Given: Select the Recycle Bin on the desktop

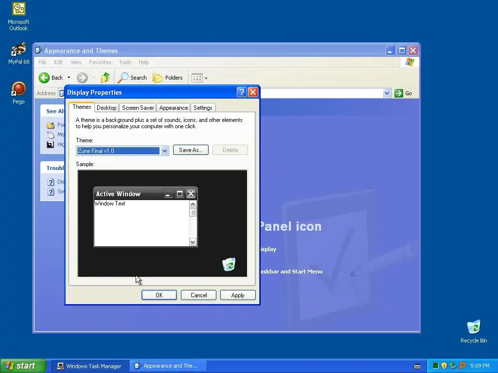Looking at the screenshot, I should [474, 332].
